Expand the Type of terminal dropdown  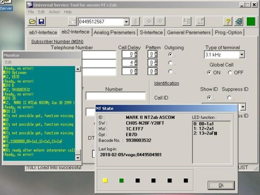coord(241,55)
